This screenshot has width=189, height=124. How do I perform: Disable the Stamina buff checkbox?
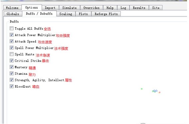pyautogui.click(x=12, y=73)
